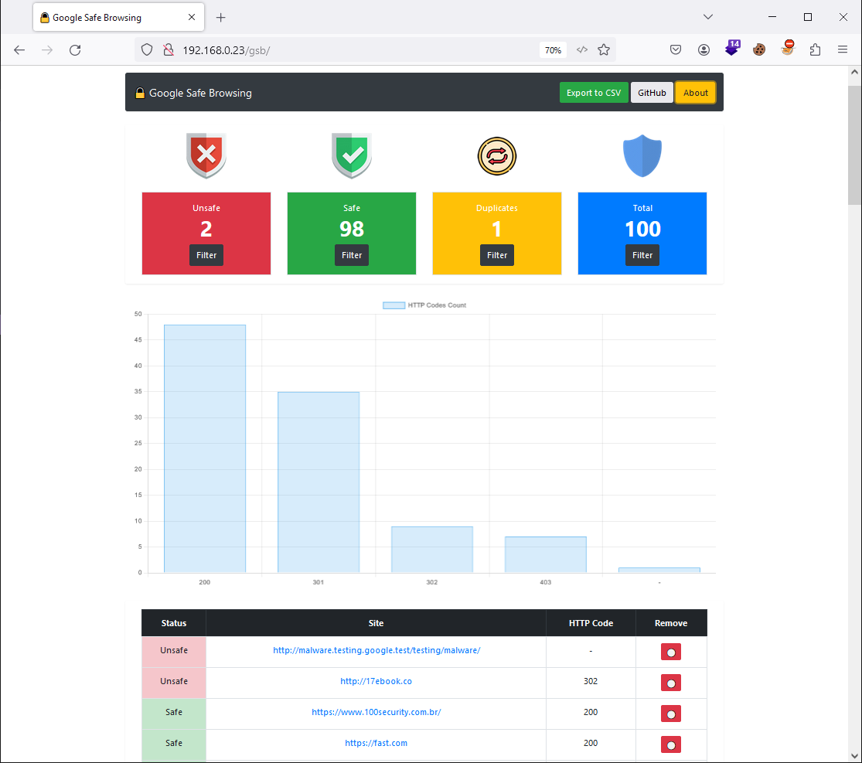Viewport: 862px width, 763px height.
Task: Click the red Unsafe shield icon
Action: [x=206, y=155]
